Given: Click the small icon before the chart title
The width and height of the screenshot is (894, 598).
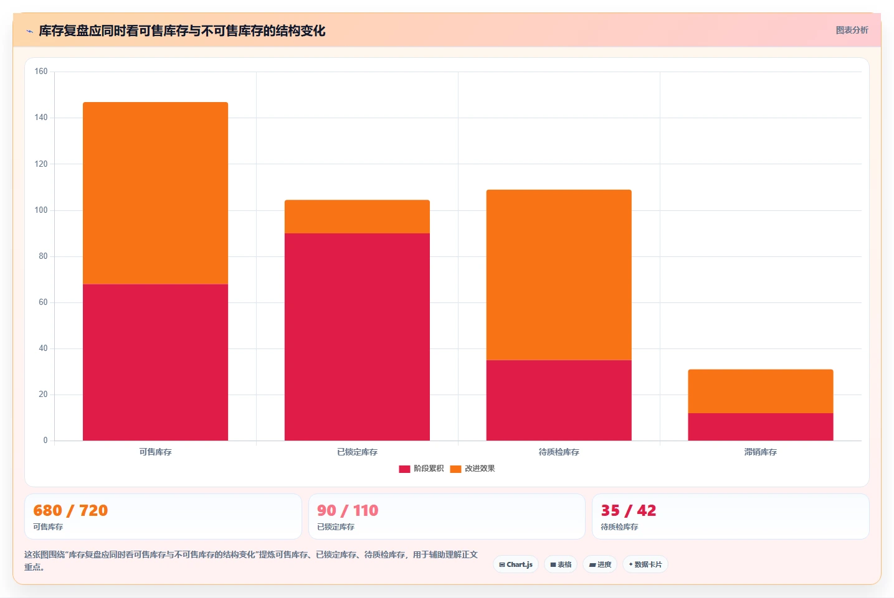Looking at the screenshot, I should coord(29,31).
